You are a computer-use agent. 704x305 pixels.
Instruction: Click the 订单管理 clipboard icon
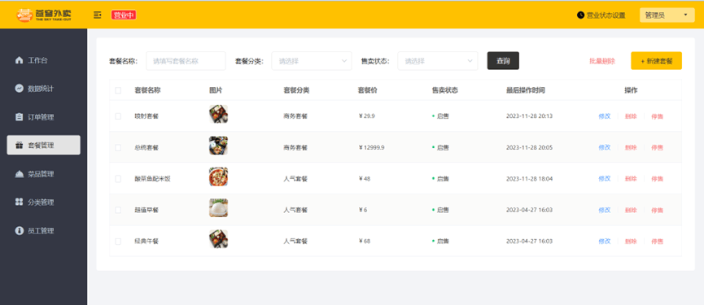[x=19, y=117]
